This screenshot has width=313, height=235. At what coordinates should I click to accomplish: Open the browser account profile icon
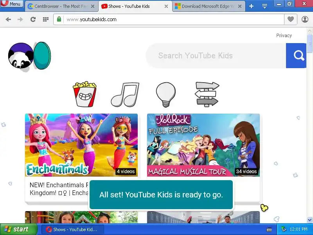pyautogui.click(x=305, y=19)
